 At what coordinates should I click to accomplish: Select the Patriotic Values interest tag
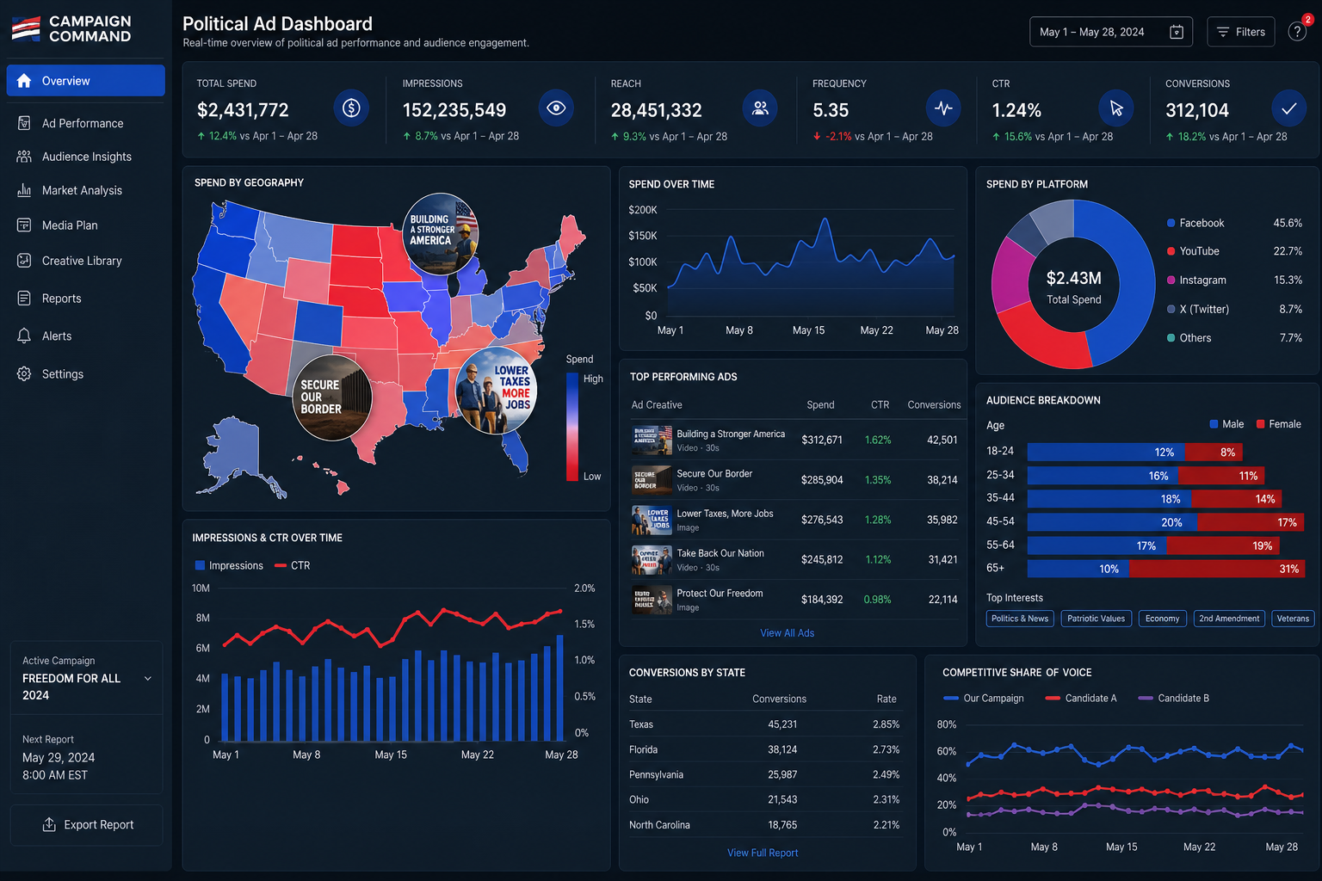[1096, 619]
